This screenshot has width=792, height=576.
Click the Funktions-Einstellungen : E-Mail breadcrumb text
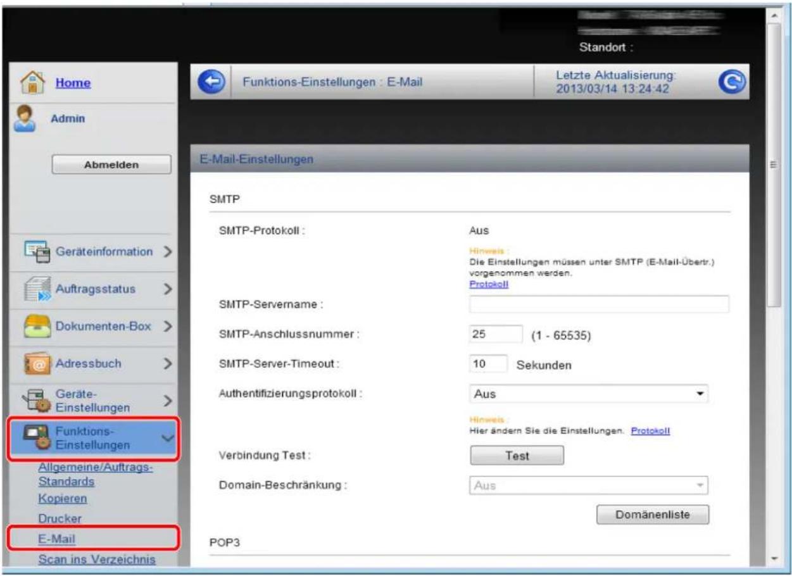(x=333, y=82)
